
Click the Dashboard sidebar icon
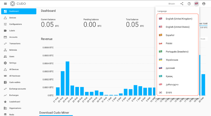pyautogui.click(x=5, y=11)
